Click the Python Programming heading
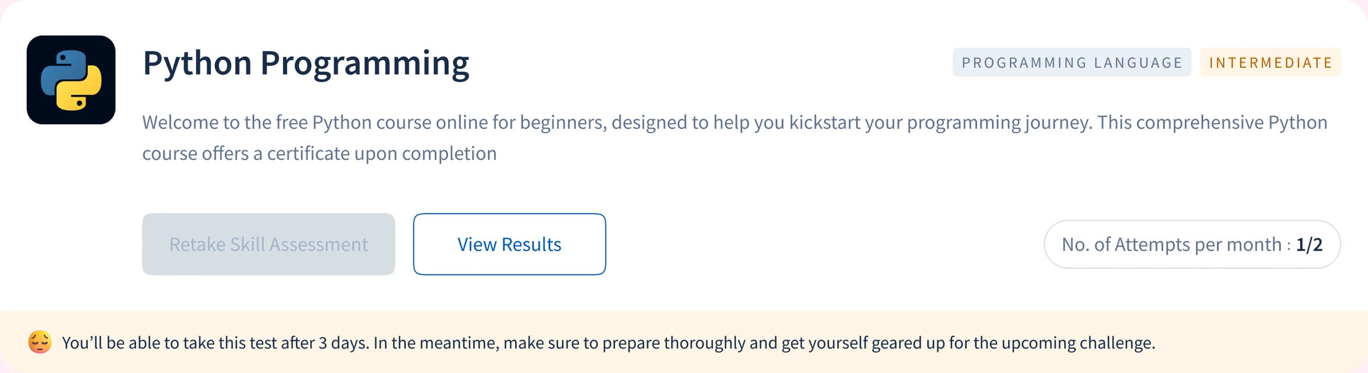Viewport: 1368px width, 373px height. [306, 63]
